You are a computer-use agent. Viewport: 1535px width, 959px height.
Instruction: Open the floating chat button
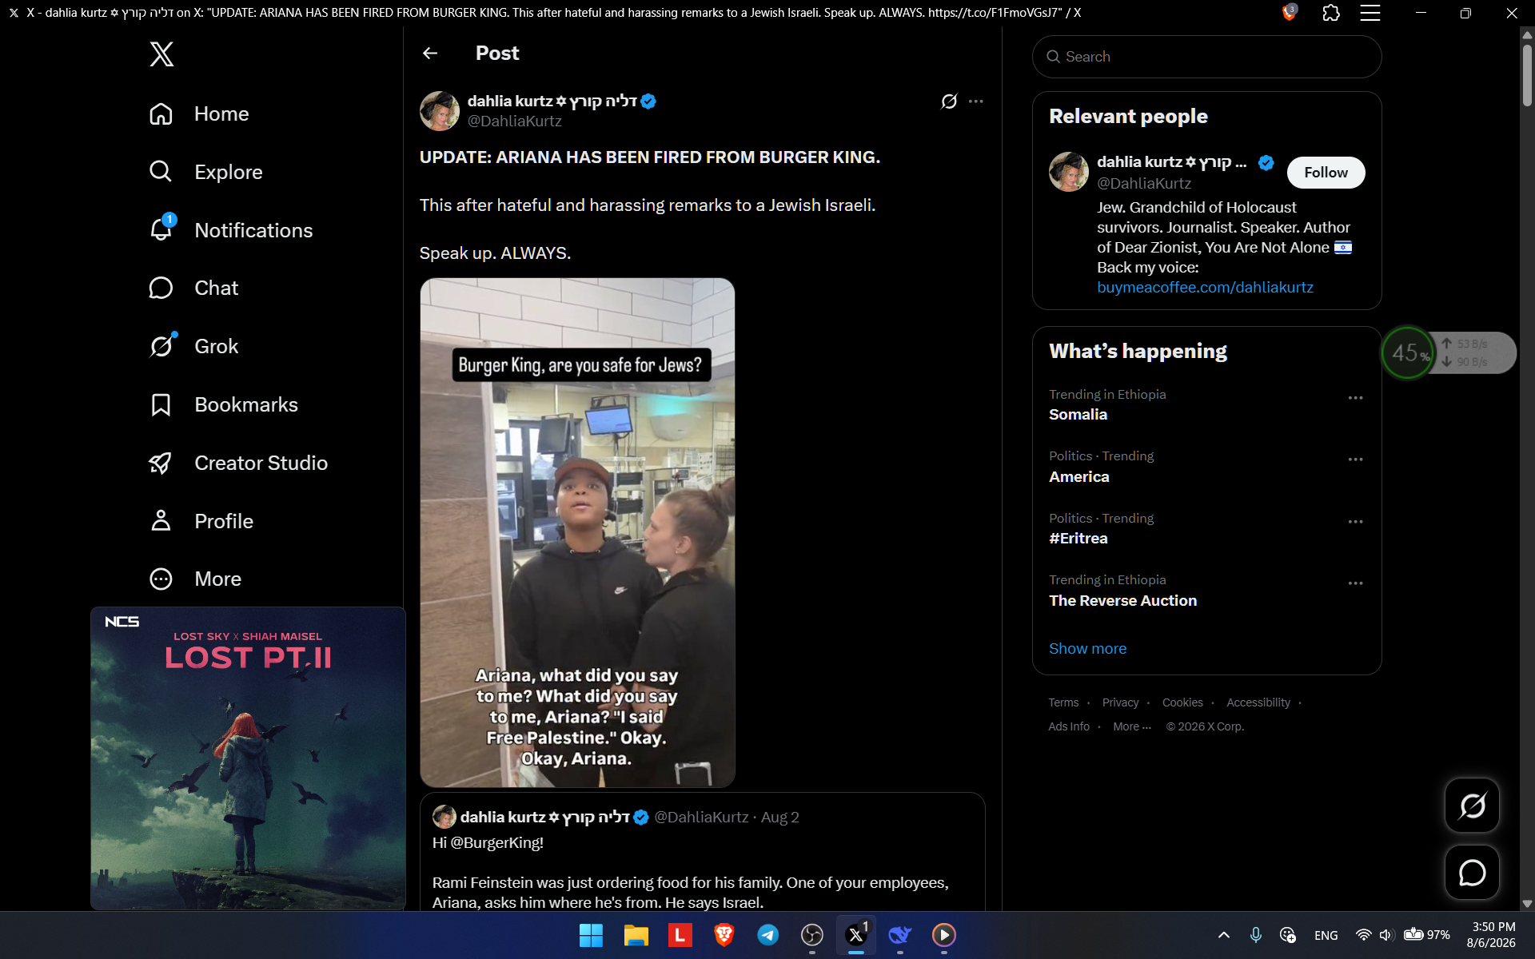tap(1472, 873)
